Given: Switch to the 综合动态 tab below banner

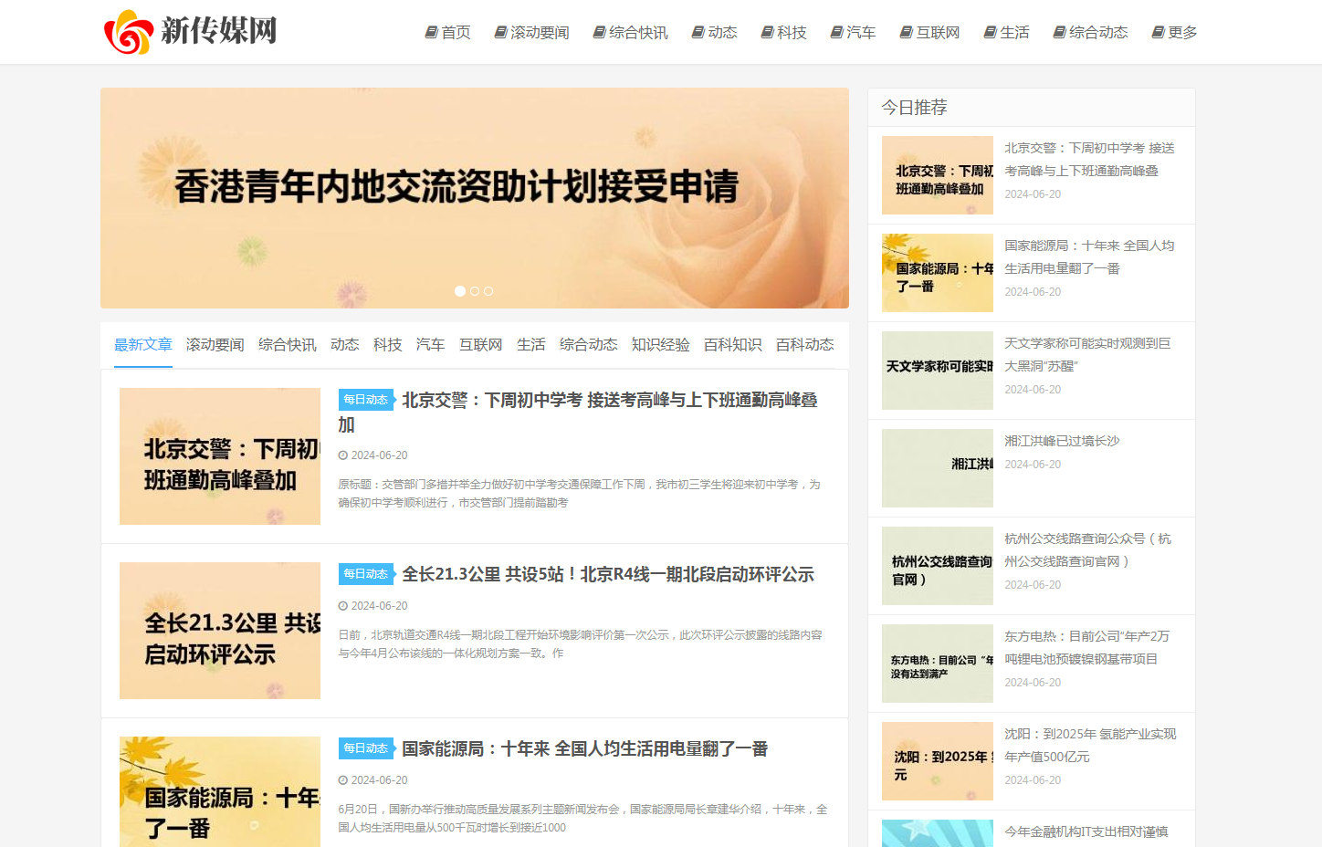Looking at the screenshot, I should pyautogui.click(x=589, y=344).
